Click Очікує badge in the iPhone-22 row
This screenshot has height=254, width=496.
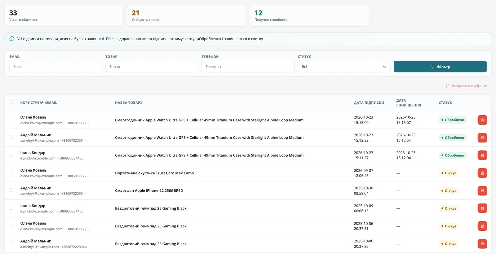point(449,190)
